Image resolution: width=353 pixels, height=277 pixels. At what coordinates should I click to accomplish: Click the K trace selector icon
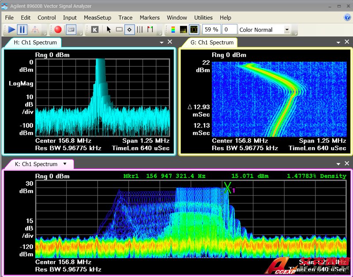(x=94, y=30)
